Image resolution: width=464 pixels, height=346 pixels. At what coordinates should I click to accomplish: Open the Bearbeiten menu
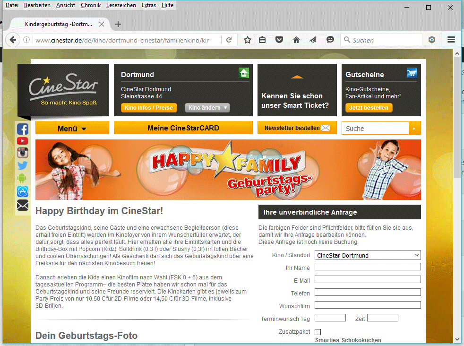pos(37,5)
